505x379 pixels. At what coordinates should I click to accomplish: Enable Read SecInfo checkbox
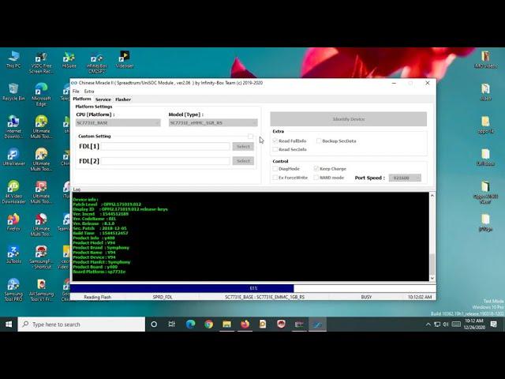pos(275,149)
